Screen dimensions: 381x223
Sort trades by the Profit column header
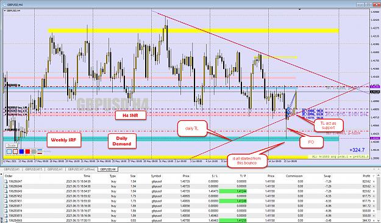366,176
